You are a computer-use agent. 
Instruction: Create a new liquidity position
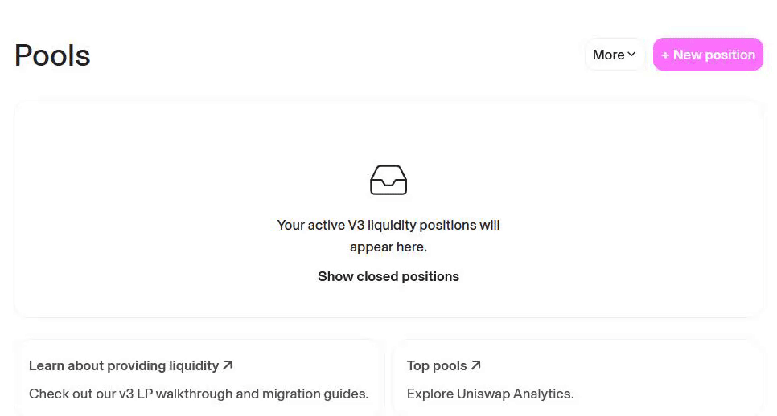pos(708,55)
